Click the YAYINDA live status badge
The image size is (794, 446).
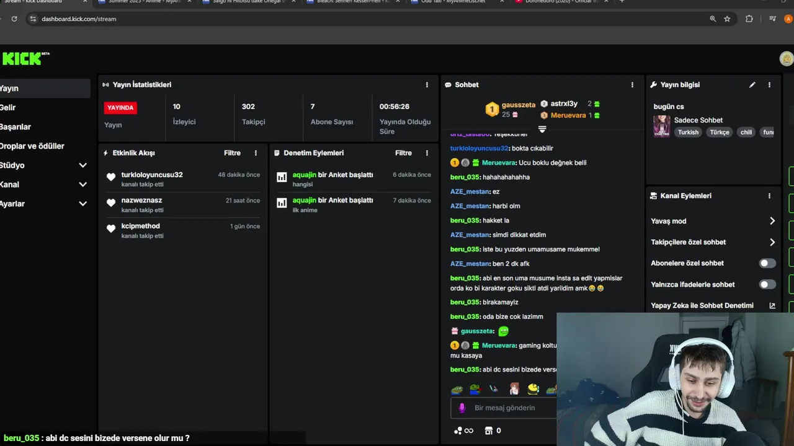120,107
